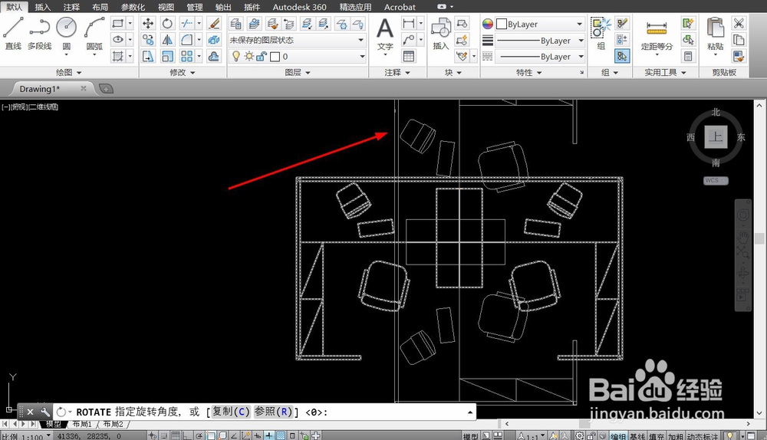Close the Drawing1 document tab
Screen dimensions: 767x440
84,88
